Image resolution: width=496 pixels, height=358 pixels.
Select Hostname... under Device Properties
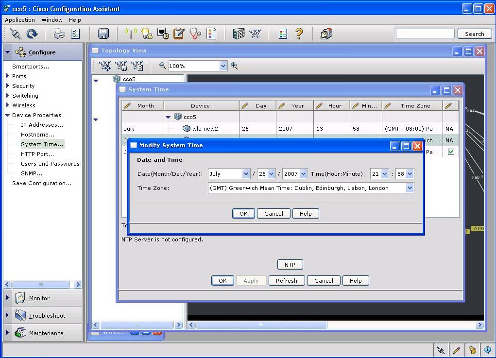(x=37, y=135)
